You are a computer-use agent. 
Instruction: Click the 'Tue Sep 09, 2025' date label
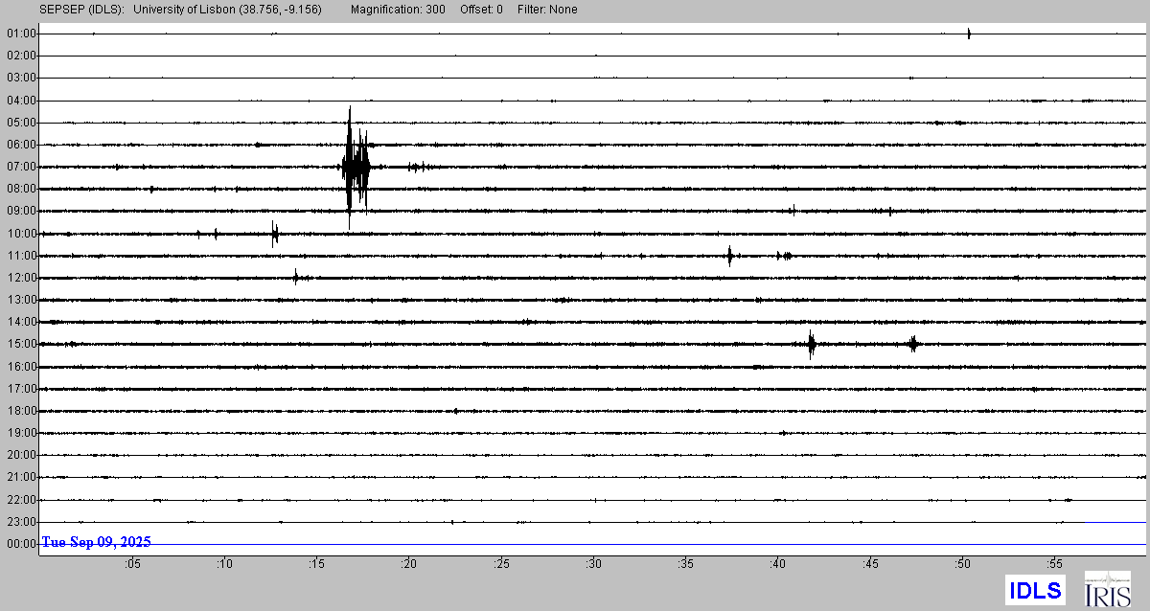(96, 542)
